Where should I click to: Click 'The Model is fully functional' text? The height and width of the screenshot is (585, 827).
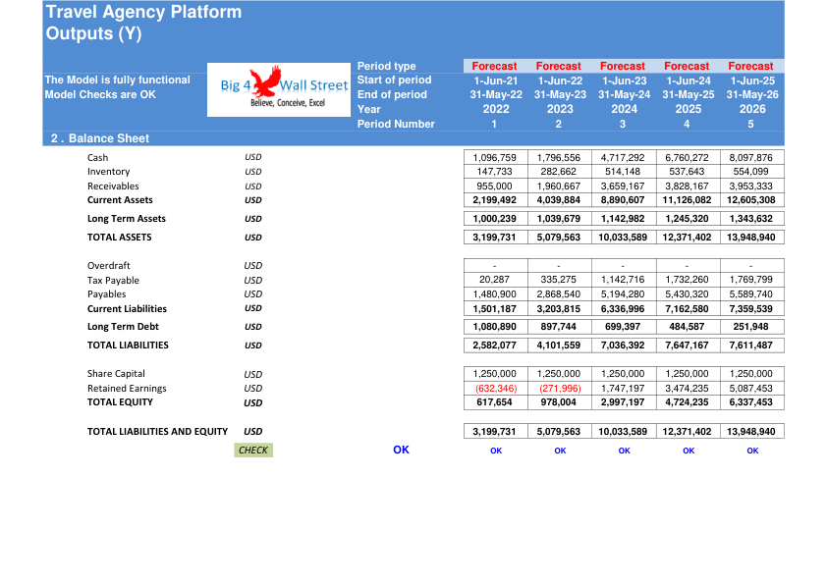(117, 80)
